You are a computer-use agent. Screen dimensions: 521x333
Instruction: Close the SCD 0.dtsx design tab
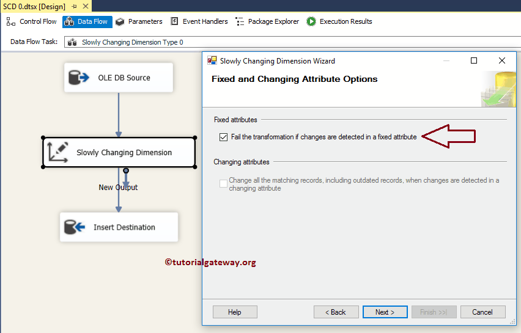tap(85, 6)
